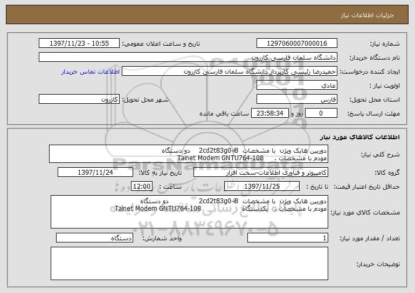
Task: Click the label ایجاد کننده درخواست
Action: click(x=370, y=72)
